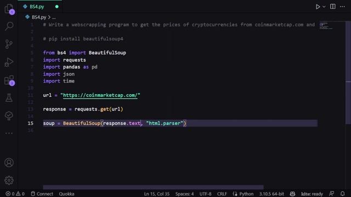
Task: Click 'requests' on the import requests line
Action: [x=75, y=60]
